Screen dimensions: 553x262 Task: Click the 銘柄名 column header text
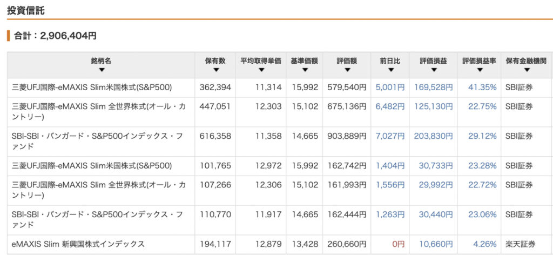pyautogui.click(x=101, y=61)
